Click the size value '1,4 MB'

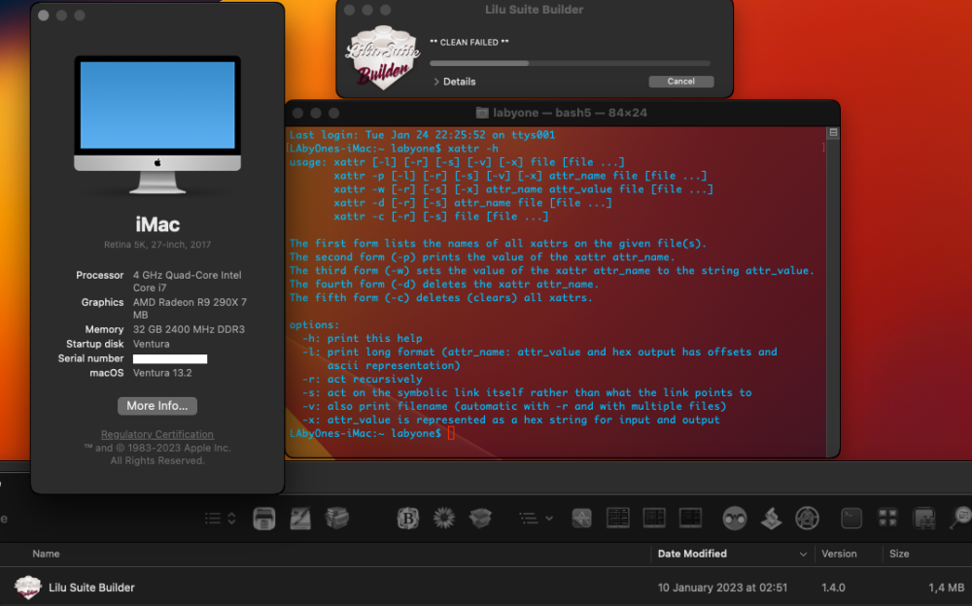(x=946, y=588)
